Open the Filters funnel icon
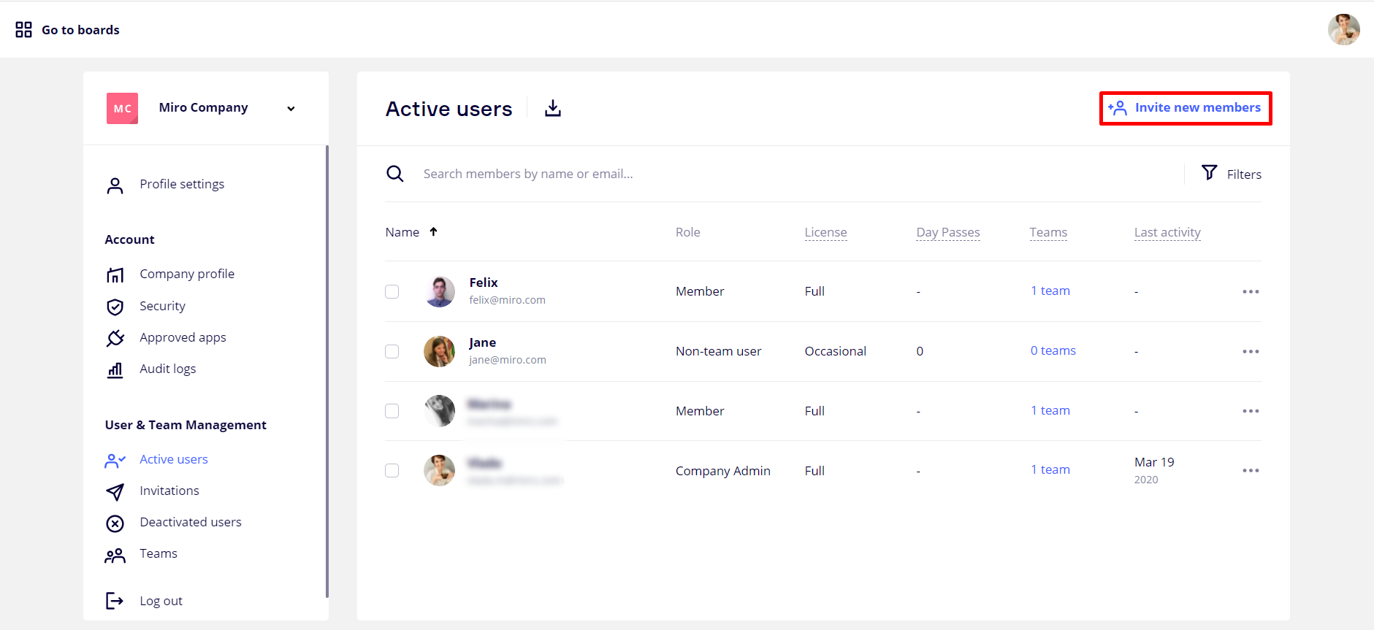 (1210, 173)
